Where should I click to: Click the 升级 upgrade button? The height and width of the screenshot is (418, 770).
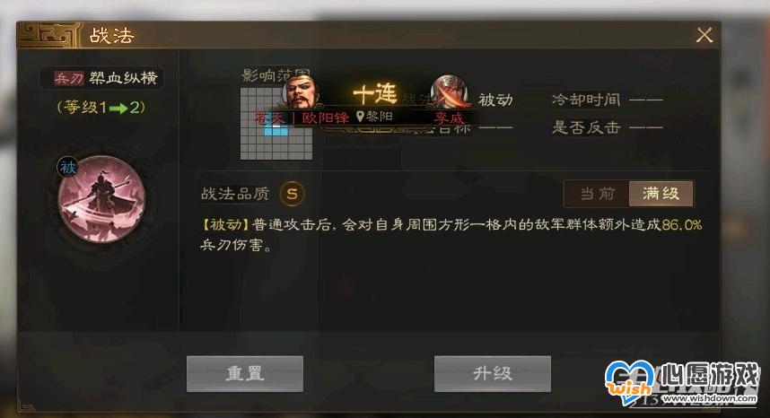click(x=492, y=374)
